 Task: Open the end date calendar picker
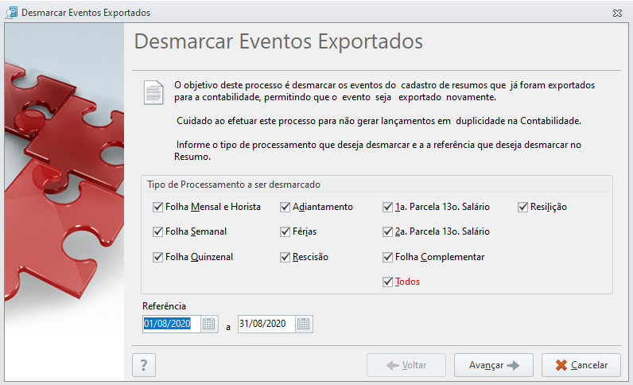tap(303, 324)
